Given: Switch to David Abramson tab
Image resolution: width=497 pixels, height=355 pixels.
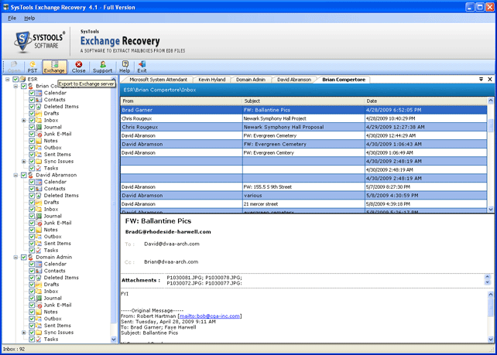Looking at the screenshot, I should (294, 80).
